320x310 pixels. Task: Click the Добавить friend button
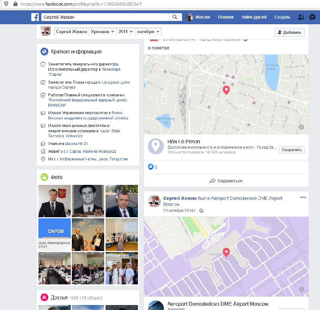click(x=289, y=32)
